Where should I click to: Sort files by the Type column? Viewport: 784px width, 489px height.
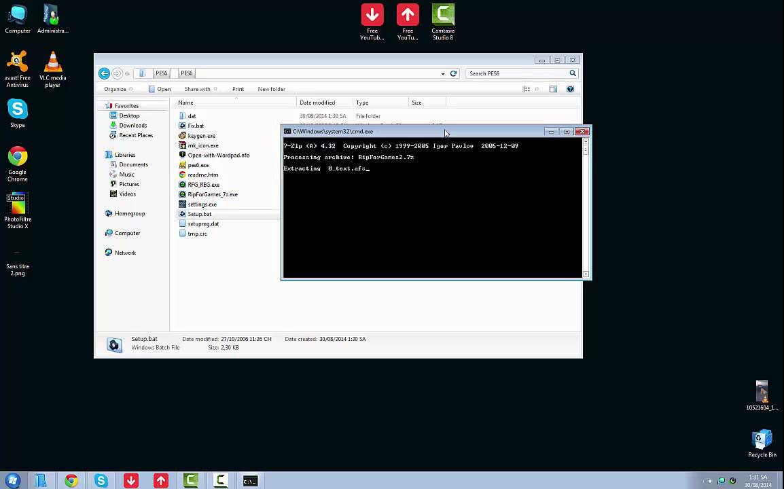[x=380, y=103]
